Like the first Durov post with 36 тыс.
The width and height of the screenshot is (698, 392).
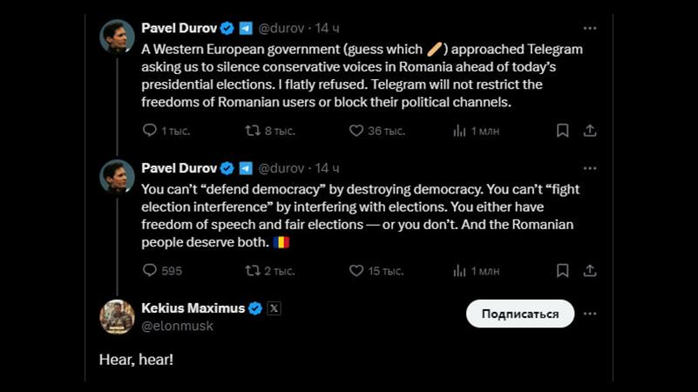[356, 131]
